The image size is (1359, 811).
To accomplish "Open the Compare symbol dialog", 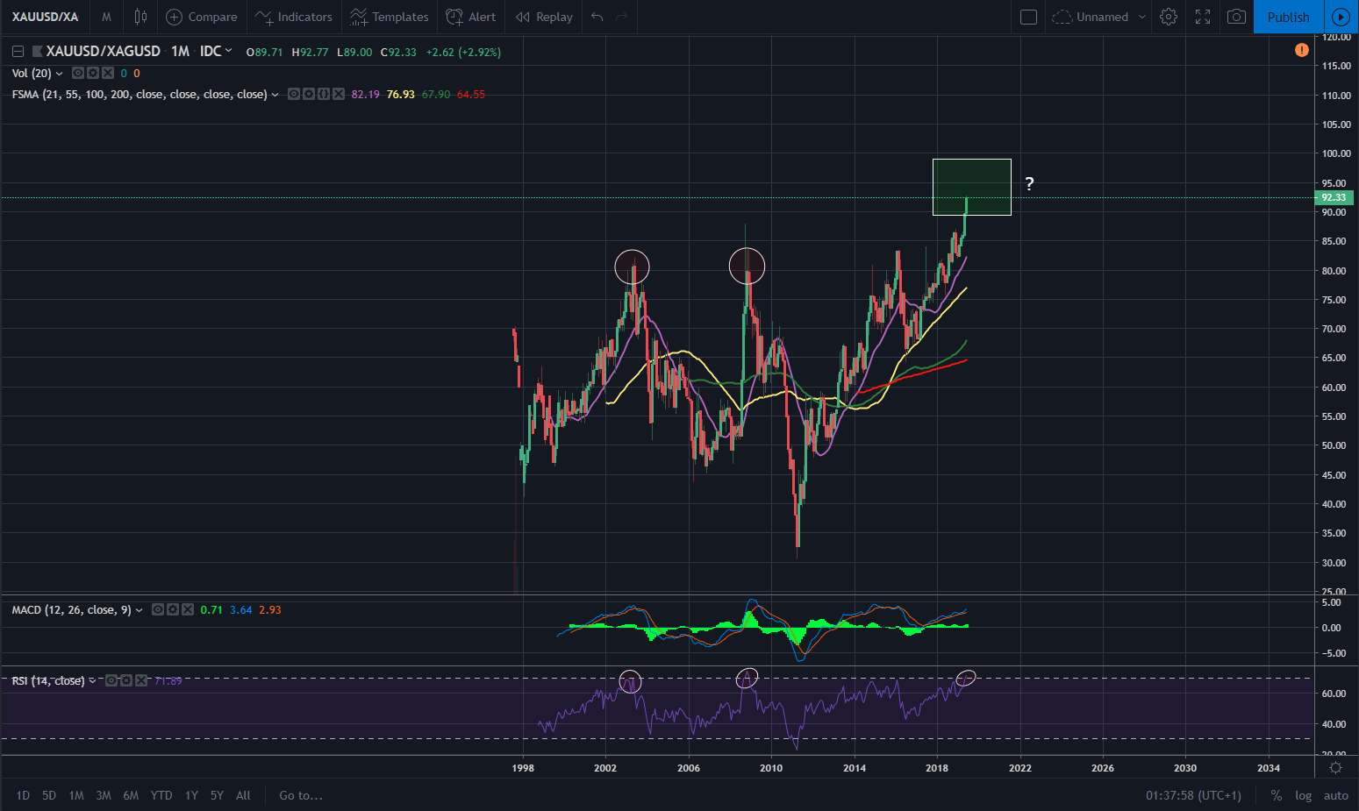I will 202,17.
